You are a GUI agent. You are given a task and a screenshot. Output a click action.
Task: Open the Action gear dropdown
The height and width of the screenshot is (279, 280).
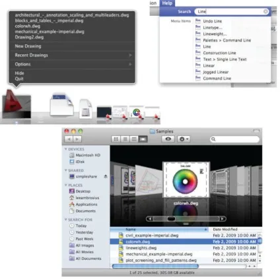coord(184,139)
